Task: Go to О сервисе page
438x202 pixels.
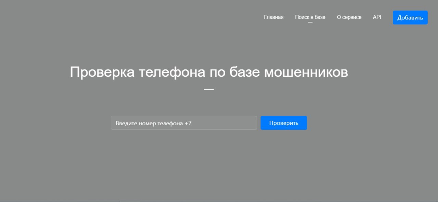Action: tap(349, 17)
